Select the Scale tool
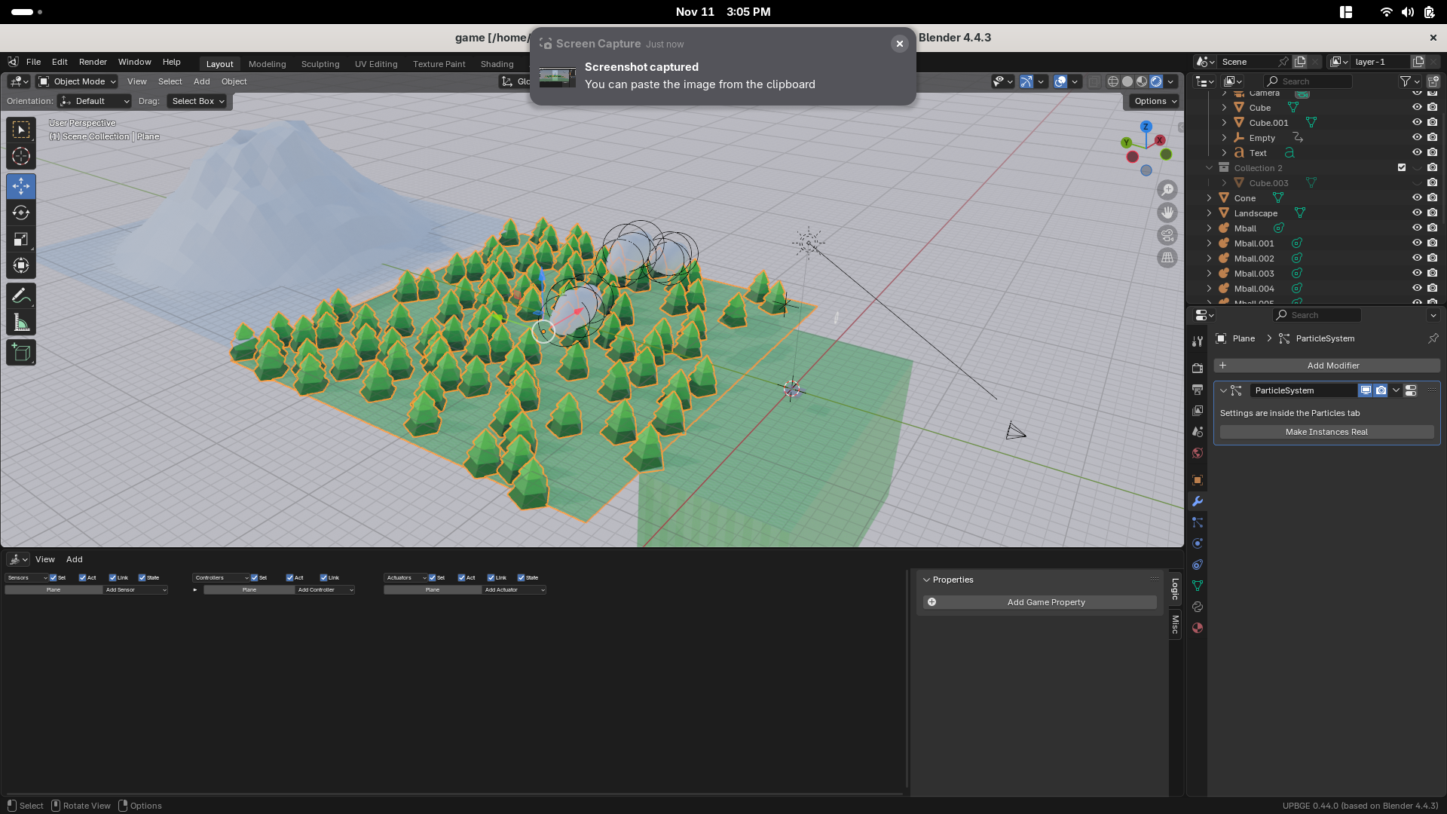The width and height of the screenshot is (1447, 814). pyautogui.click(x=21, y=240)
